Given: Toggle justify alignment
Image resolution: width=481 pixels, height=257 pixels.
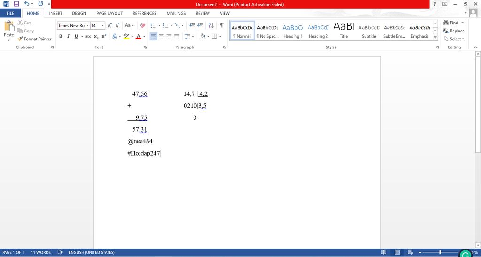Looking at the screenshot, I should [x=177, y=36].
